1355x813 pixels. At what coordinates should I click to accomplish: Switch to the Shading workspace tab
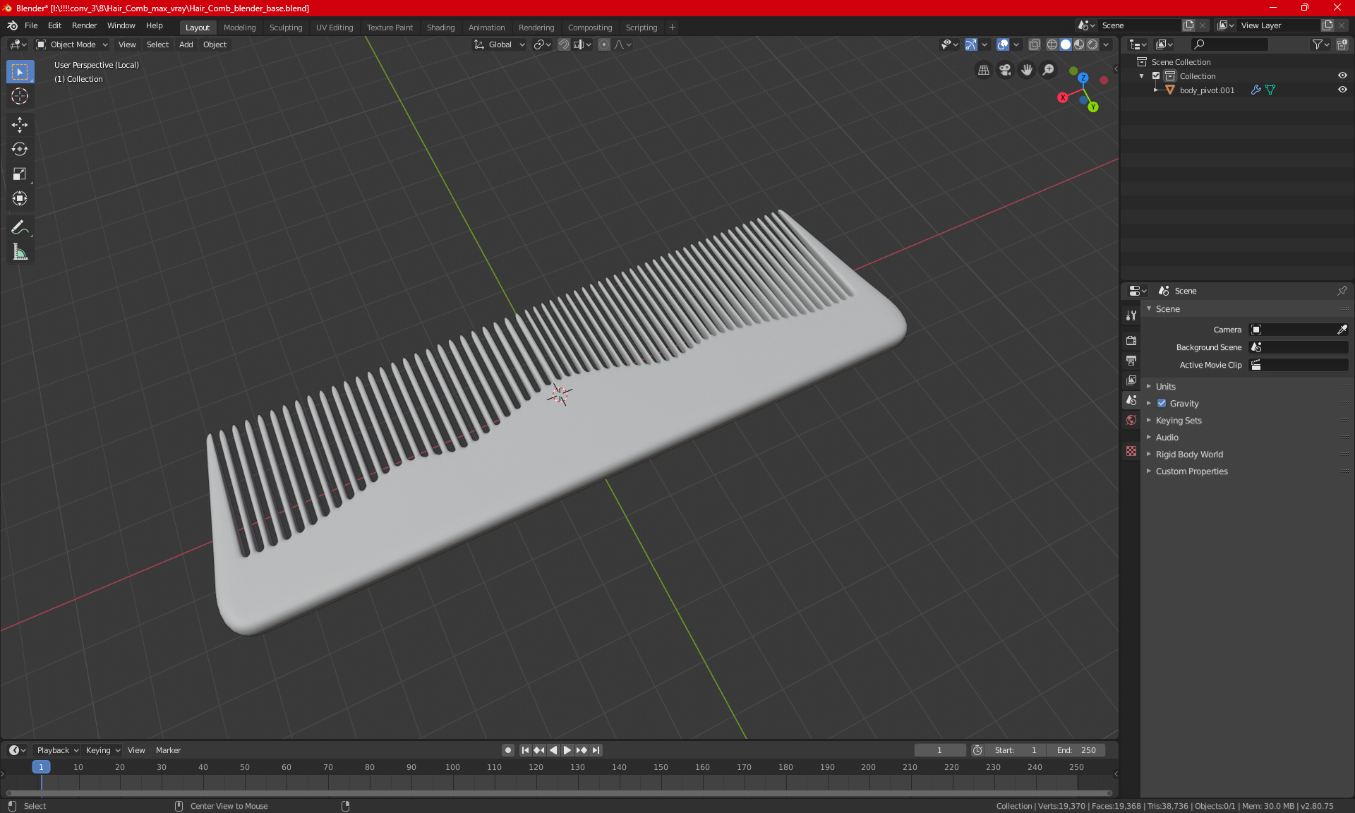[440, 28]
